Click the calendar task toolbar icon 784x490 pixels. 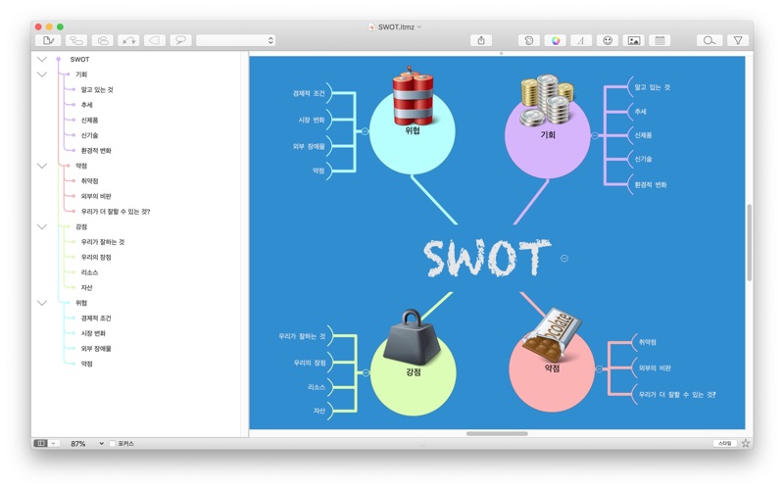tap(660, 40)
